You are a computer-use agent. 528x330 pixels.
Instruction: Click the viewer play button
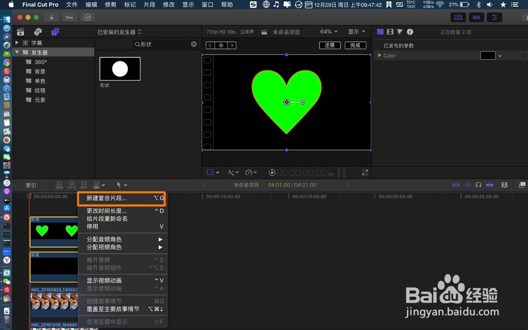(272, 173)
